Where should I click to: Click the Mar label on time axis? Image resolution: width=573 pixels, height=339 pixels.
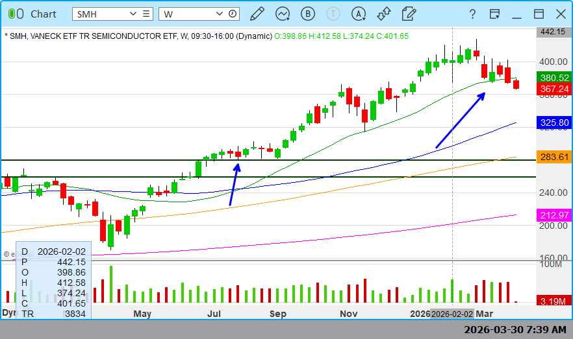coord(484,314)
